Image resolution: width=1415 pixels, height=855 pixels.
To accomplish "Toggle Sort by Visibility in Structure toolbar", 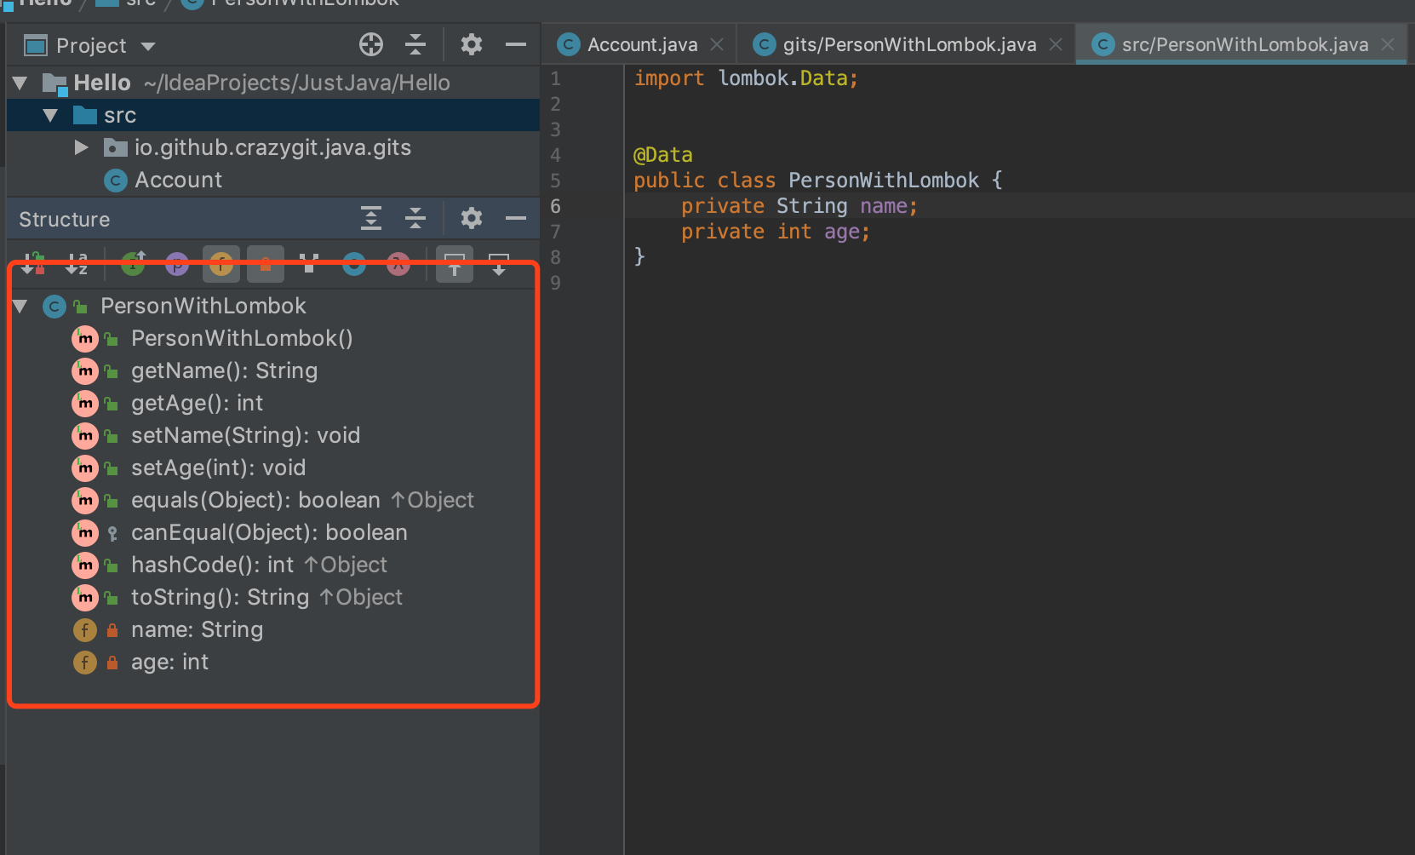I will [x=32, y=264].
